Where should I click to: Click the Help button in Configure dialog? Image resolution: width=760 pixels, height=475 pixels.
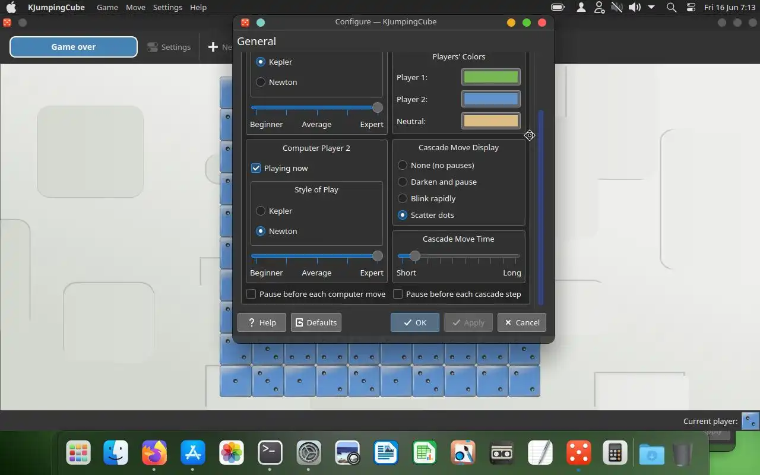(x=262, y=322)
